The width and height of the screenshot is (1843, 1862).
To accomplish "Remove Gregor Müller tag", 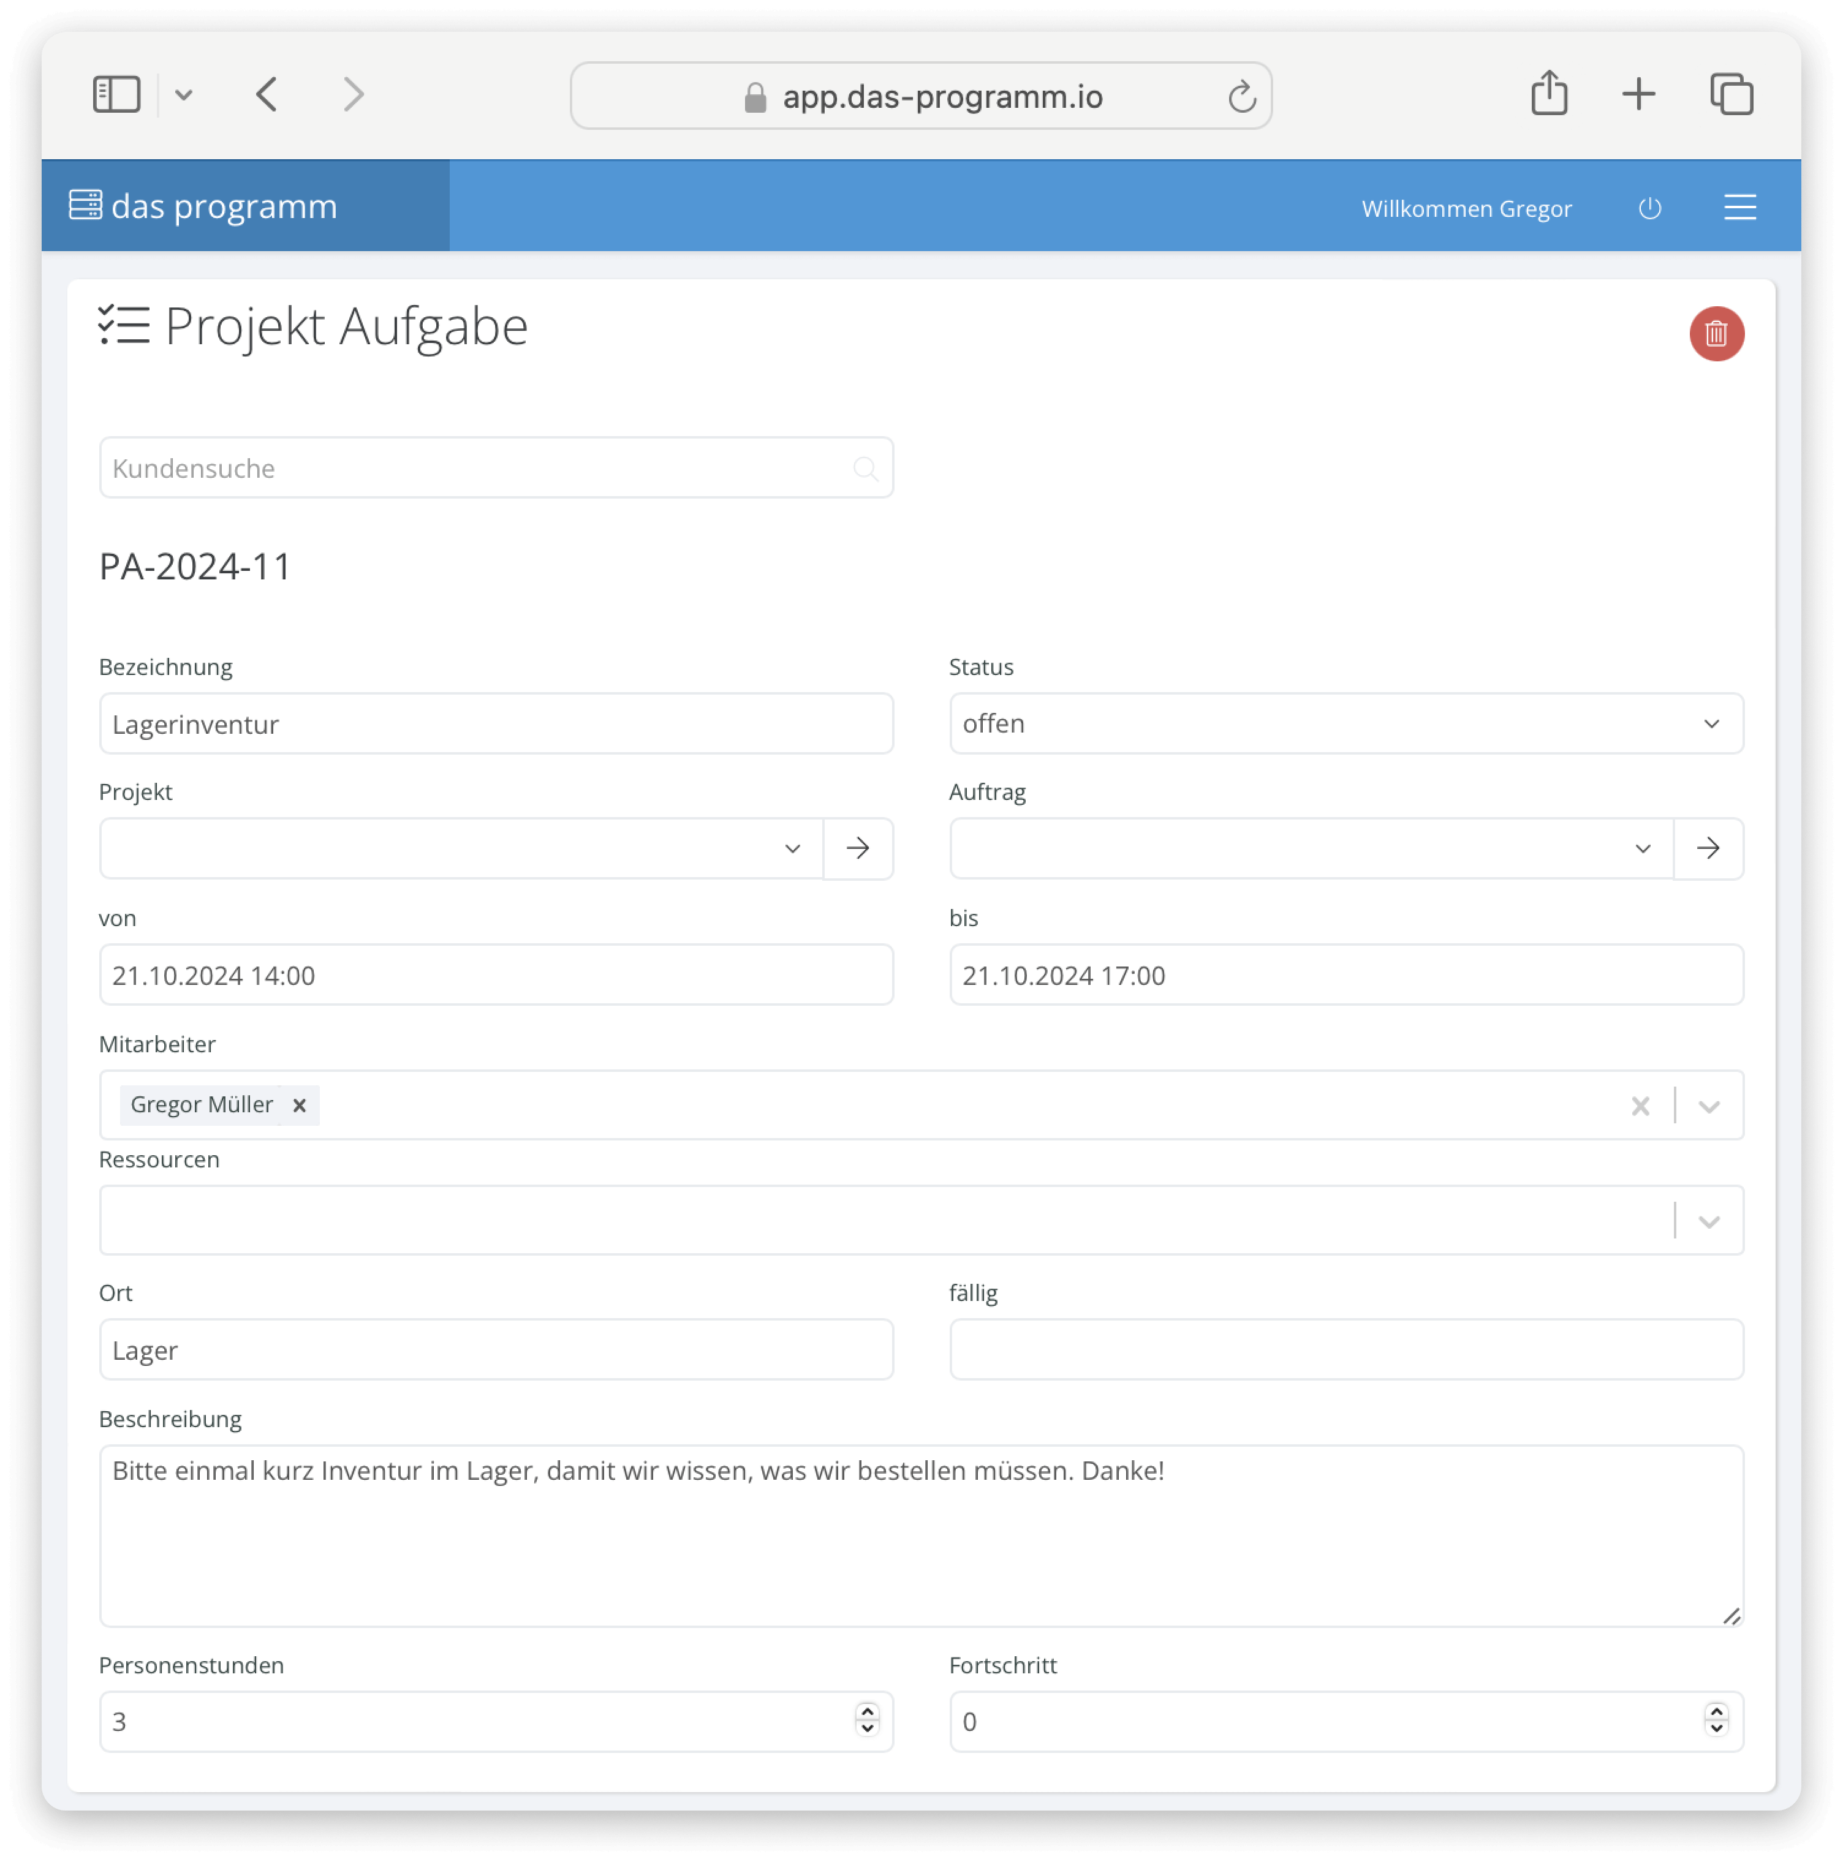I will (299, 1106).
